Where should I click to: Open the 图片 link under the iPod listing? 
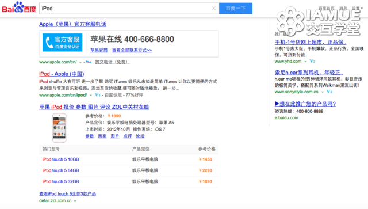tap(115, 136)
